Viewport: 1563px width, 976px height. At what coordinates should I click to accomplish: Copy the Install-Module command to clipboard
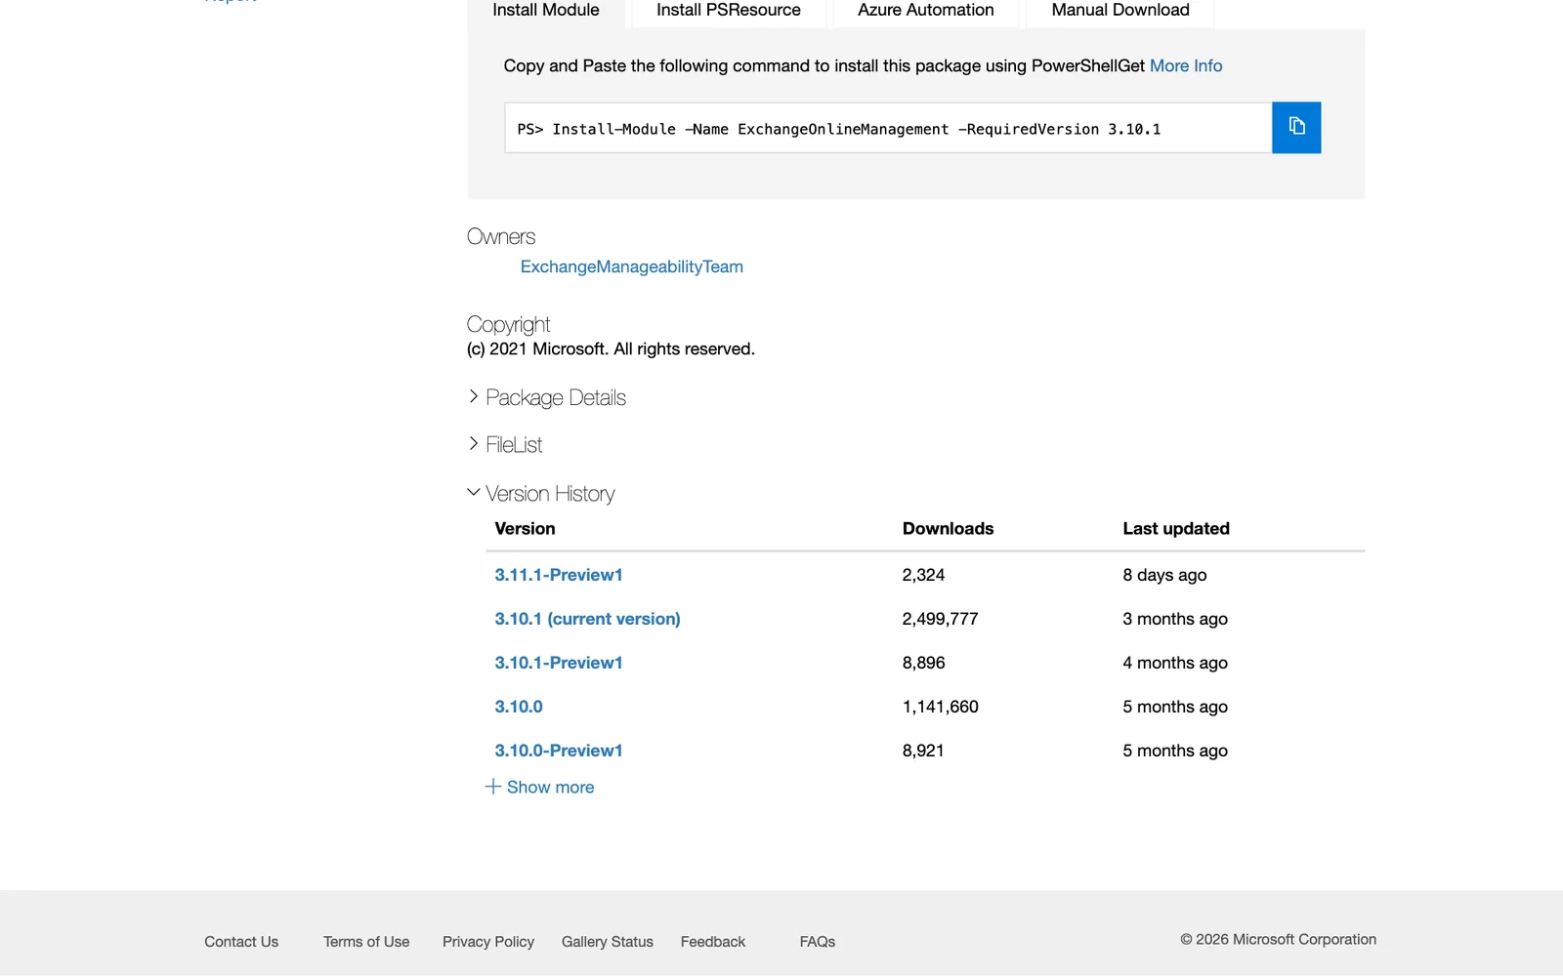(x=1296, y=127)
